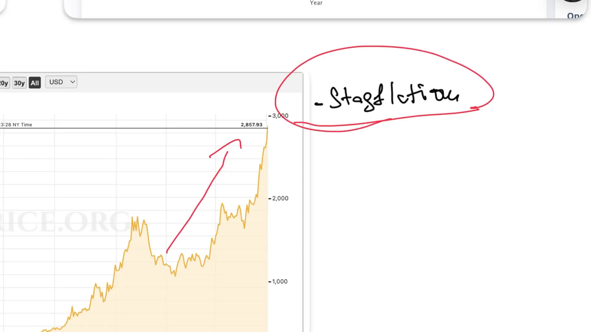This screenshot has height=332, width=591.
Task: Click the start of the red arrow line
Action: 167,252
